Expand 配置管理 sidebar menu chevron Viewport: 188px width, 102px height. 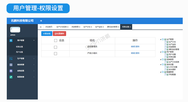point(34,77)
